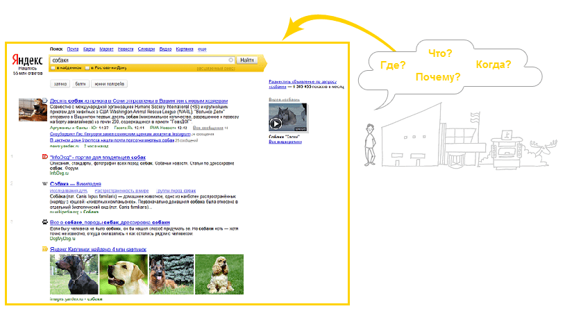Open the Новости tab

coord(126,49)
